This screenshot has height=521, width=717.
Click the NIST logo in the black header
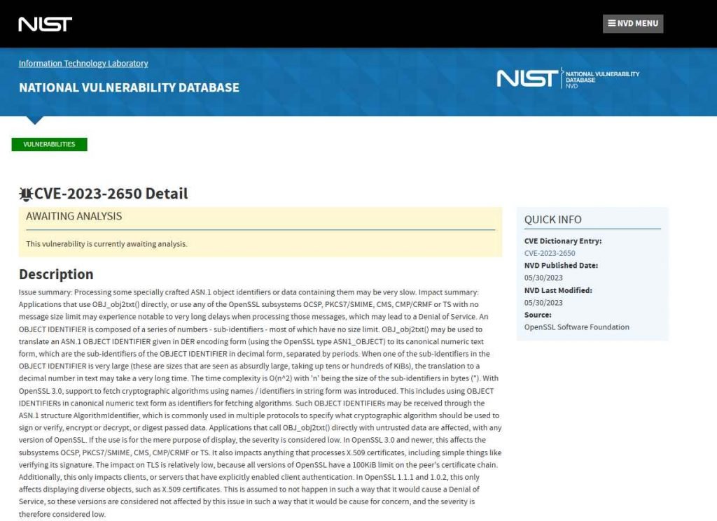click(46, 24)
